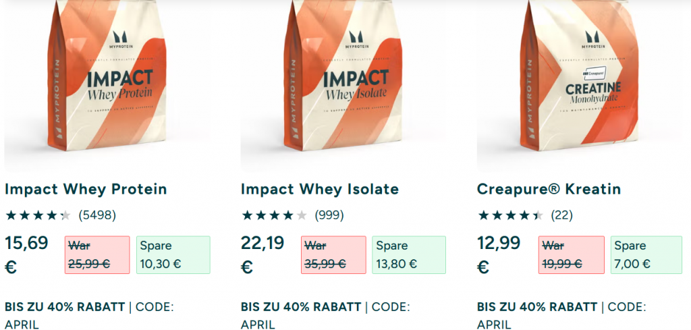Screen dimensions: 691x330
Task: Open the 999 reviews count
Action: [329, 216]
